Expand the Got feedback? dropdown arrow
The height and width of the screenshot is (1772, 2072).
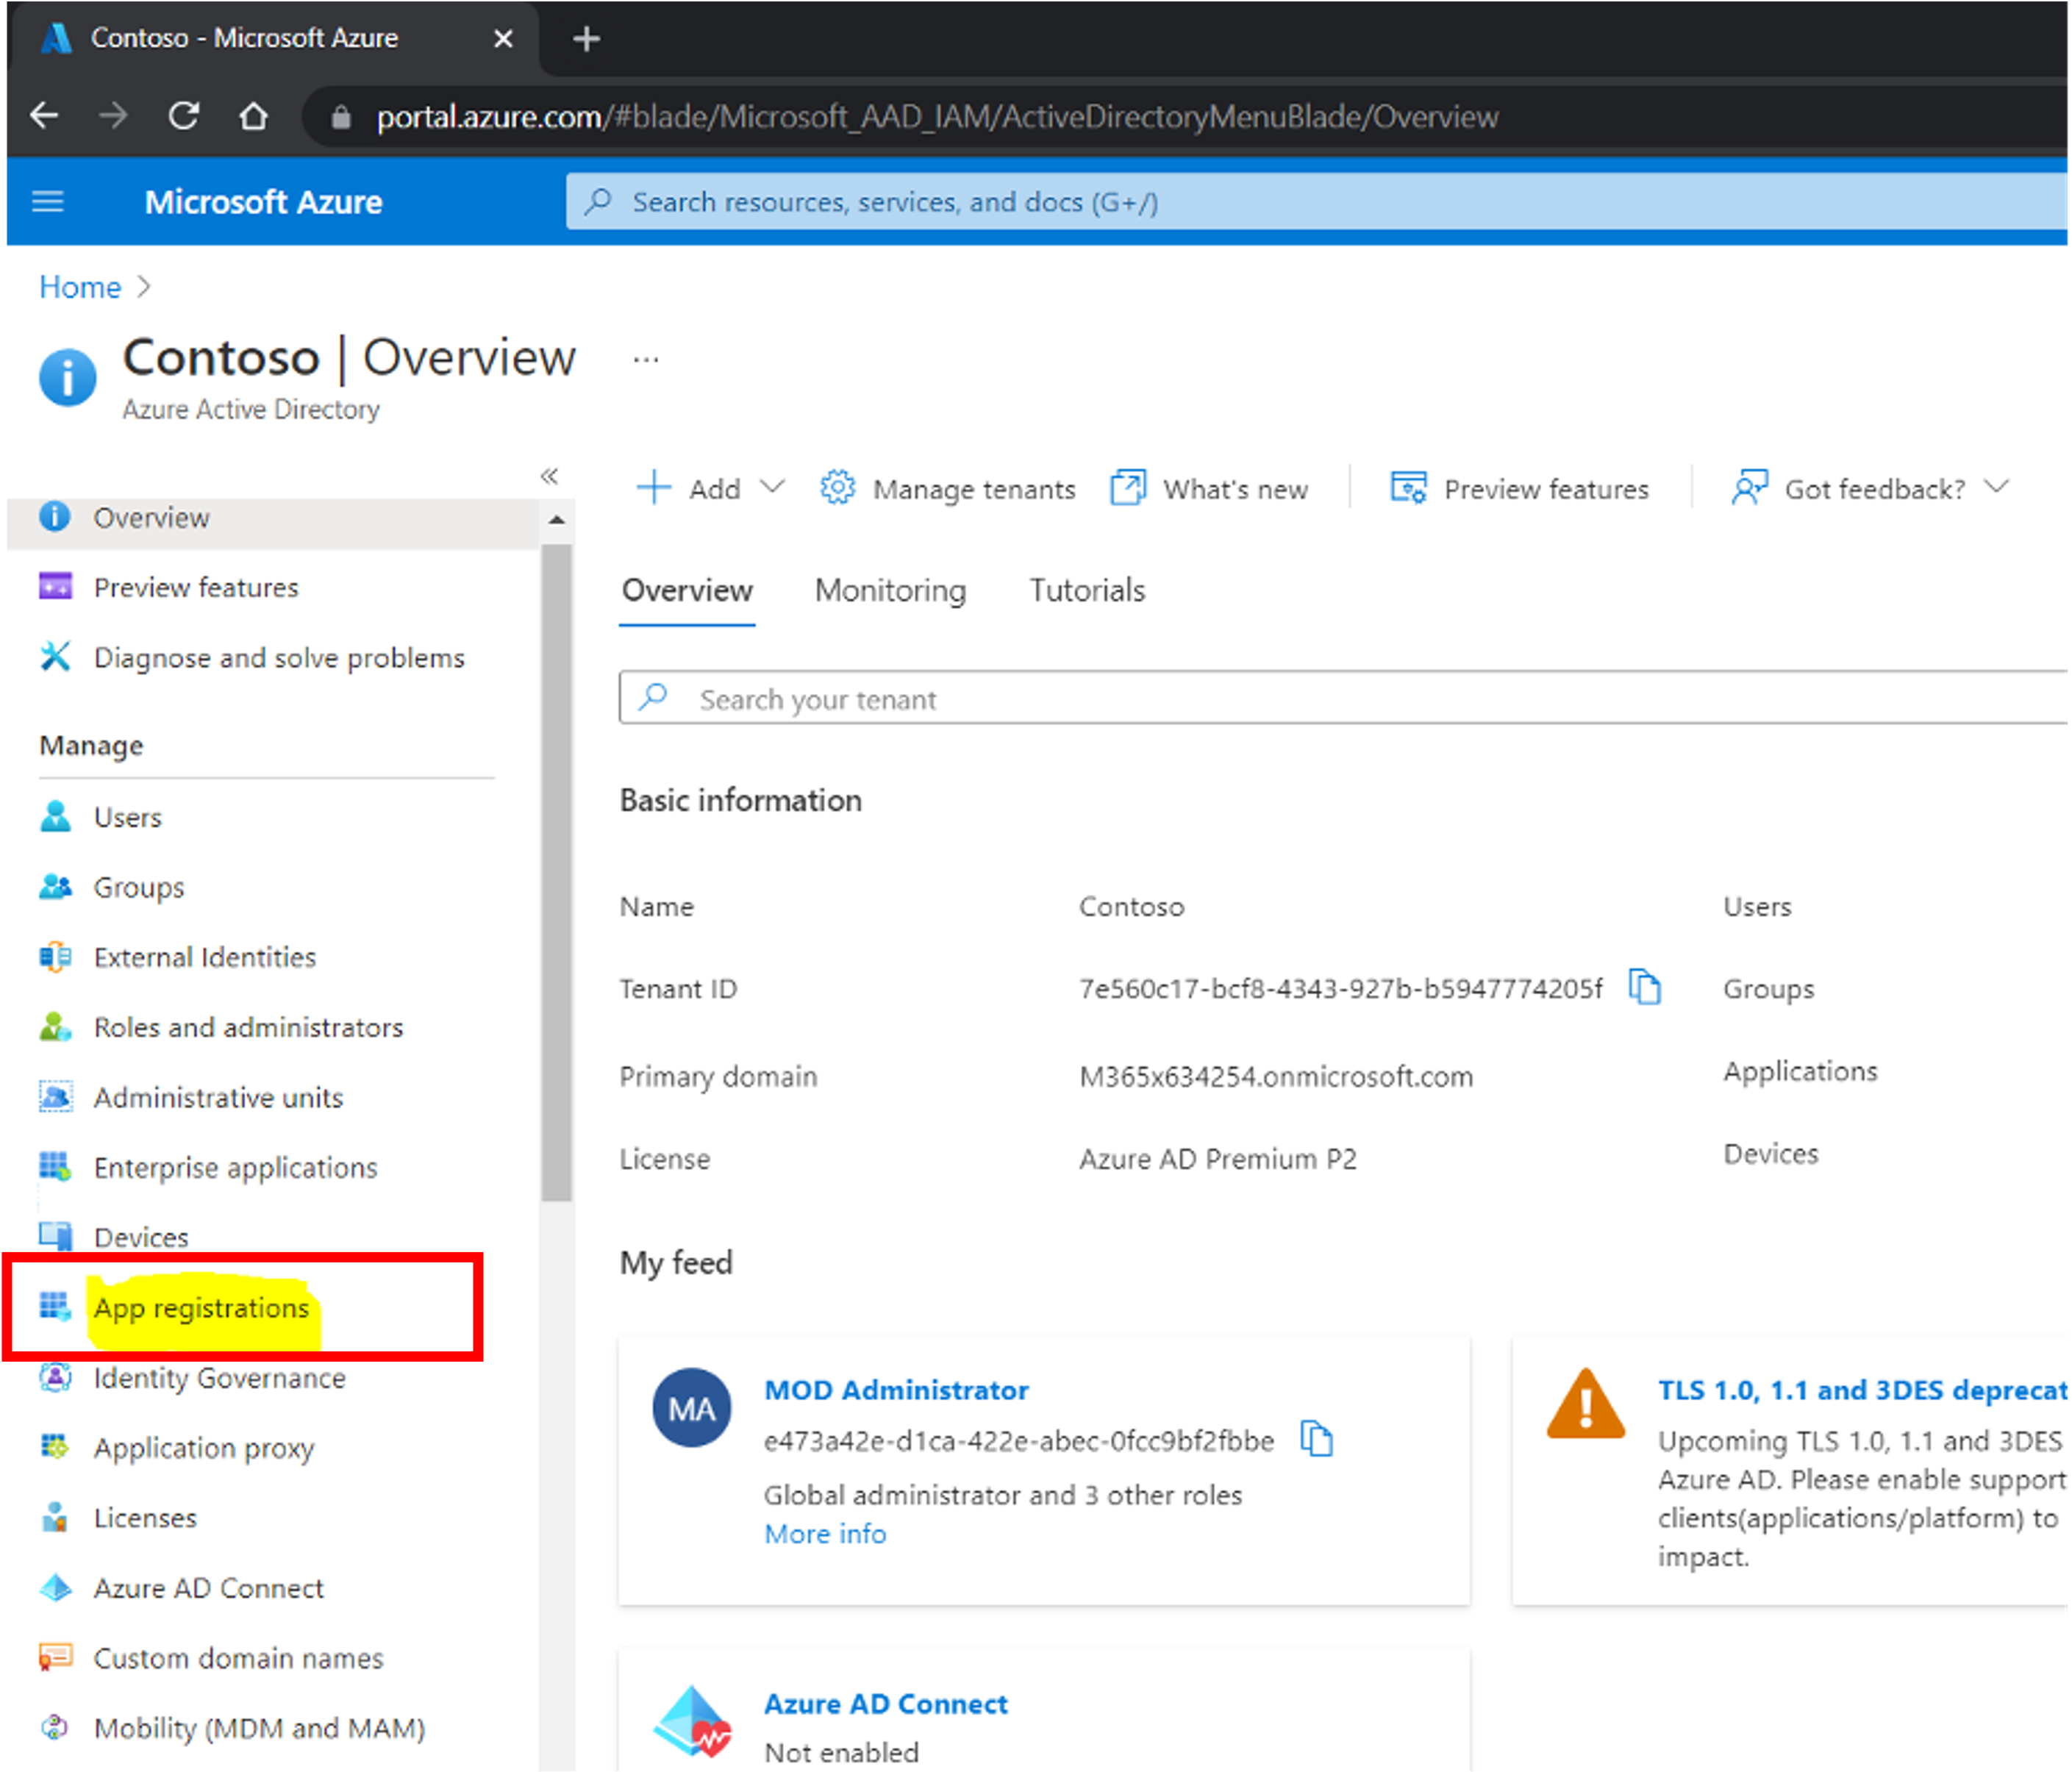(x=1996, y=488)
